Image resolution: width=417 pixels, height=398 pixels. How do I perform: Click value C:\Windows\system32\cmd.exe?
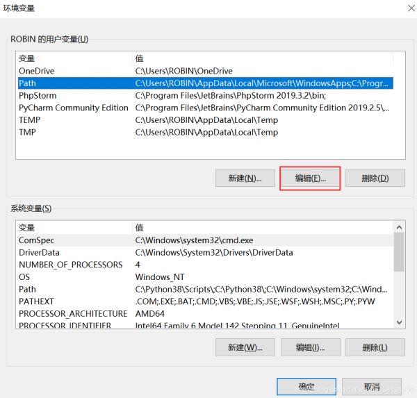point(194,240)
